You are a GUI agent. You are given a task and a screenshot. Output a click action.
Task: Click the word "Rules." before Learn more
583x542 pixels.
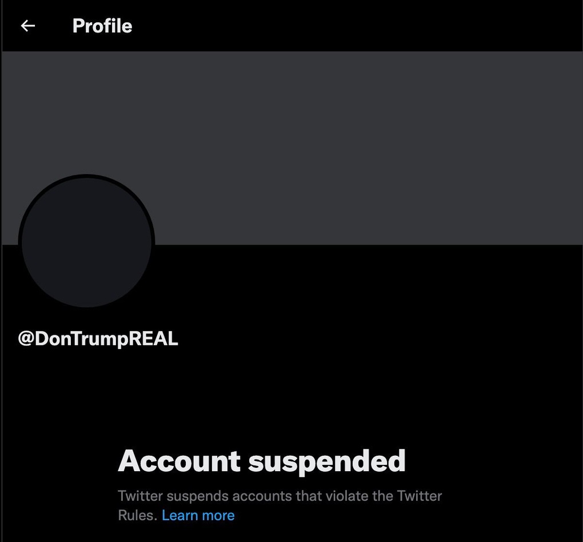click(x=138, y=515)
